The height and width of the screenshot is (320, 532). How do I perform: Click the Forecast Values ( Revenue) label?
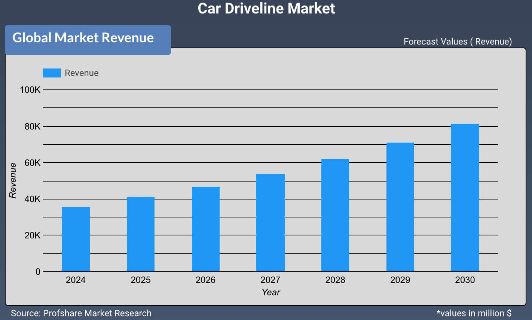coord(458,42)
